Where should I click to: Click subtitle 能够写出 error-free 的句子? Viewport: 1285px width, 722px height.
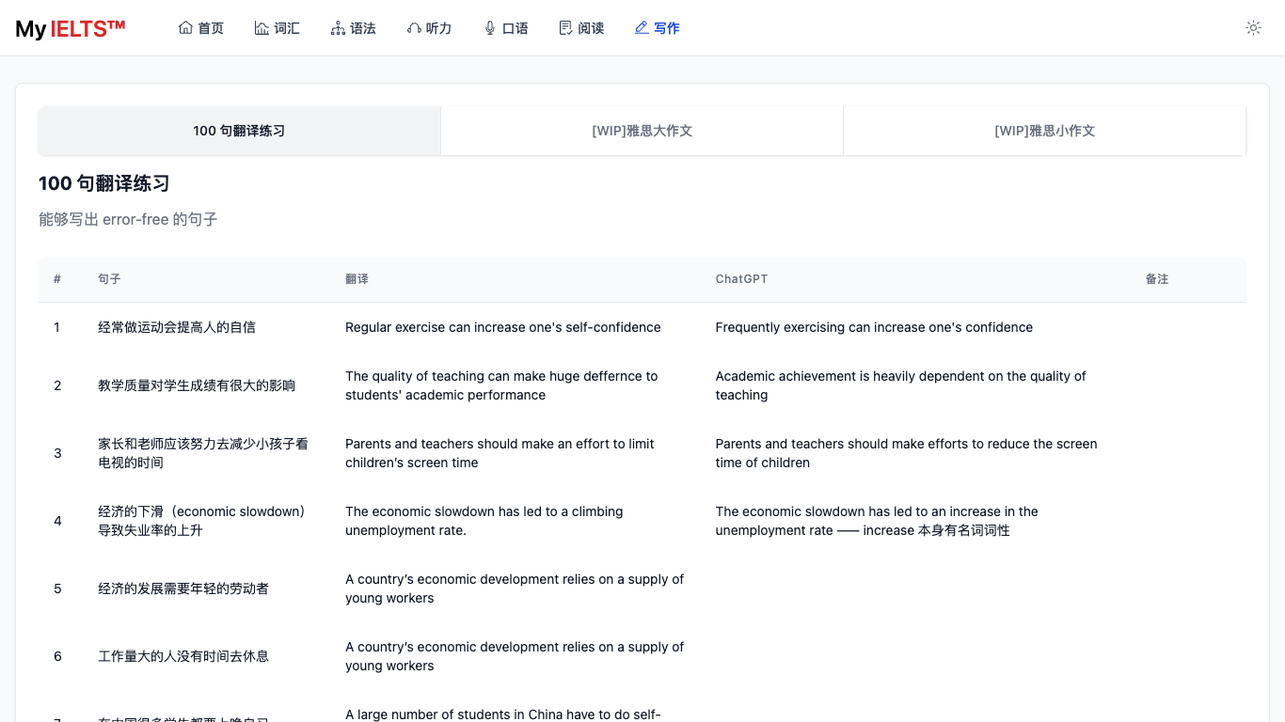(128, 219)
